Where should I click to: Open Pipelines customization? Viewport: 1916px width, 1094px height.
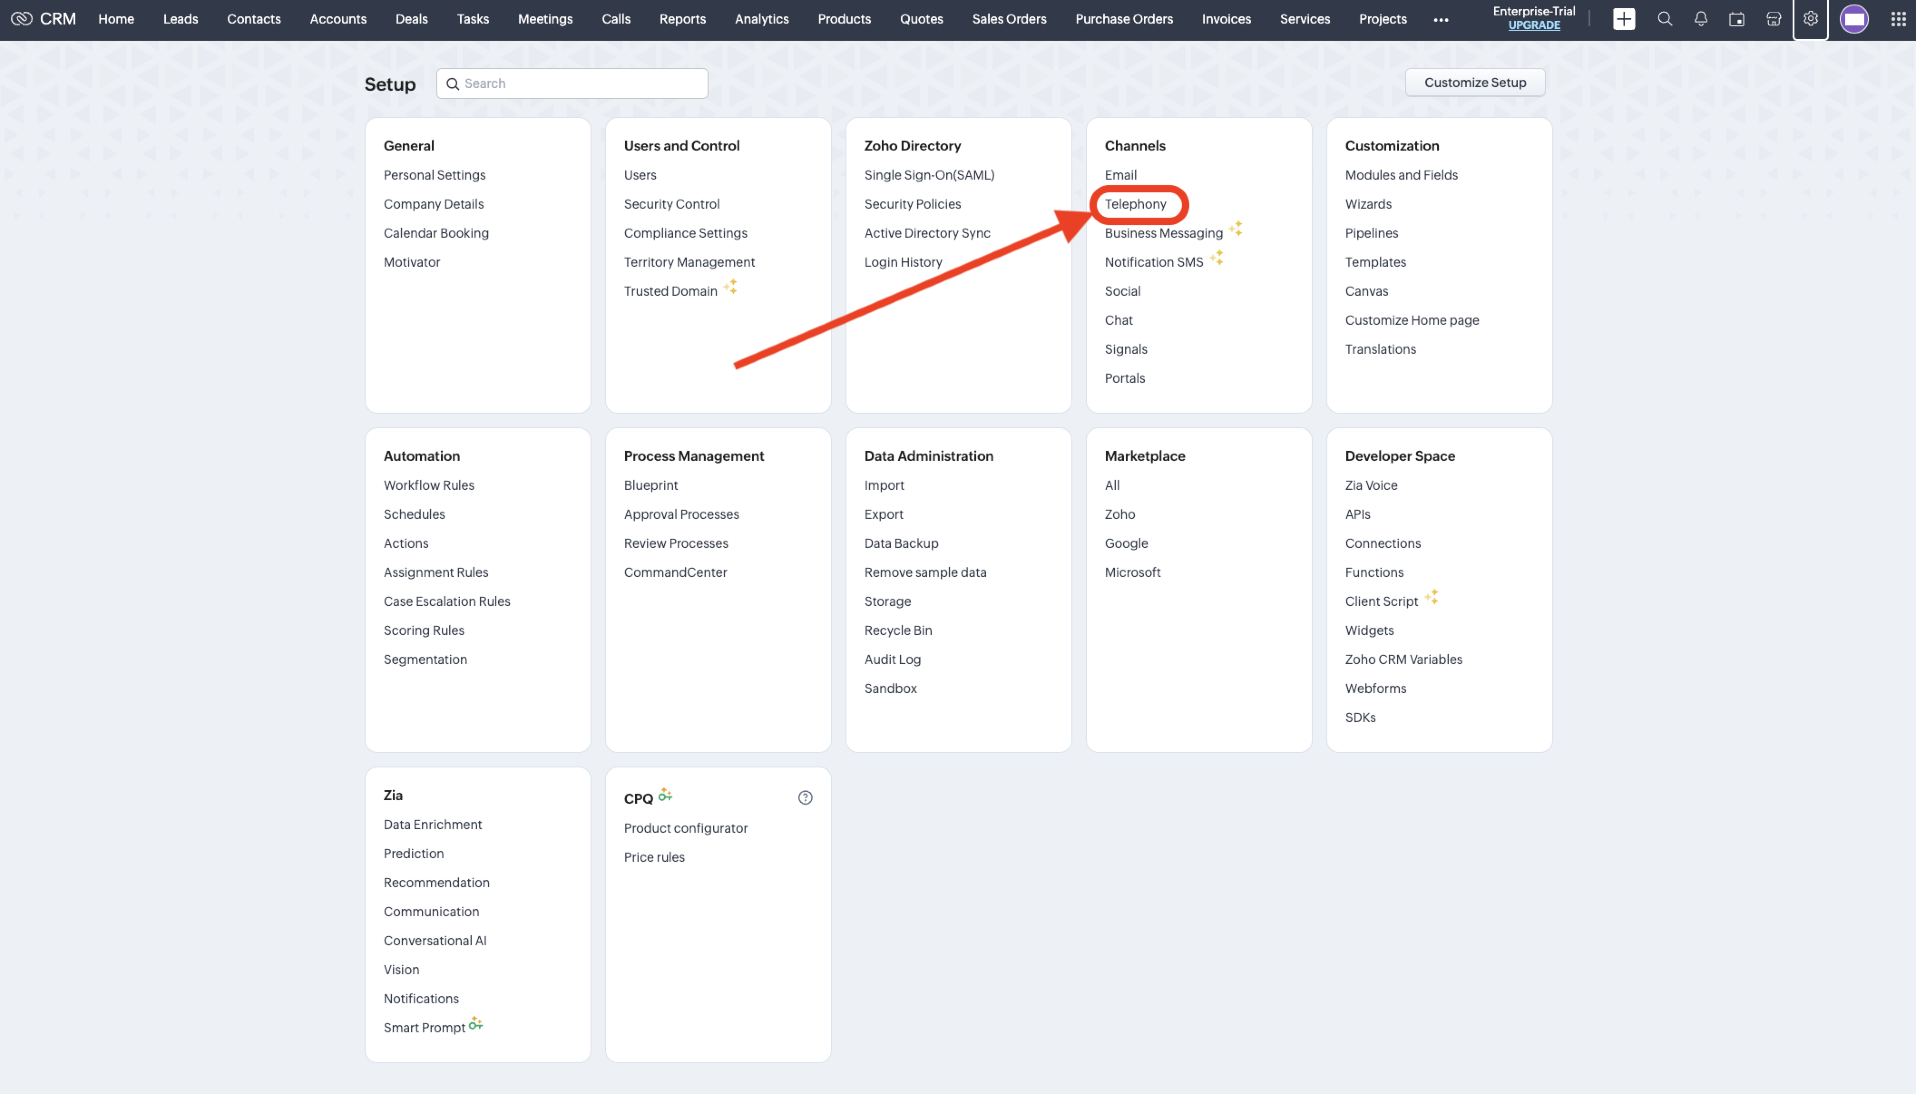(1371, 233)
